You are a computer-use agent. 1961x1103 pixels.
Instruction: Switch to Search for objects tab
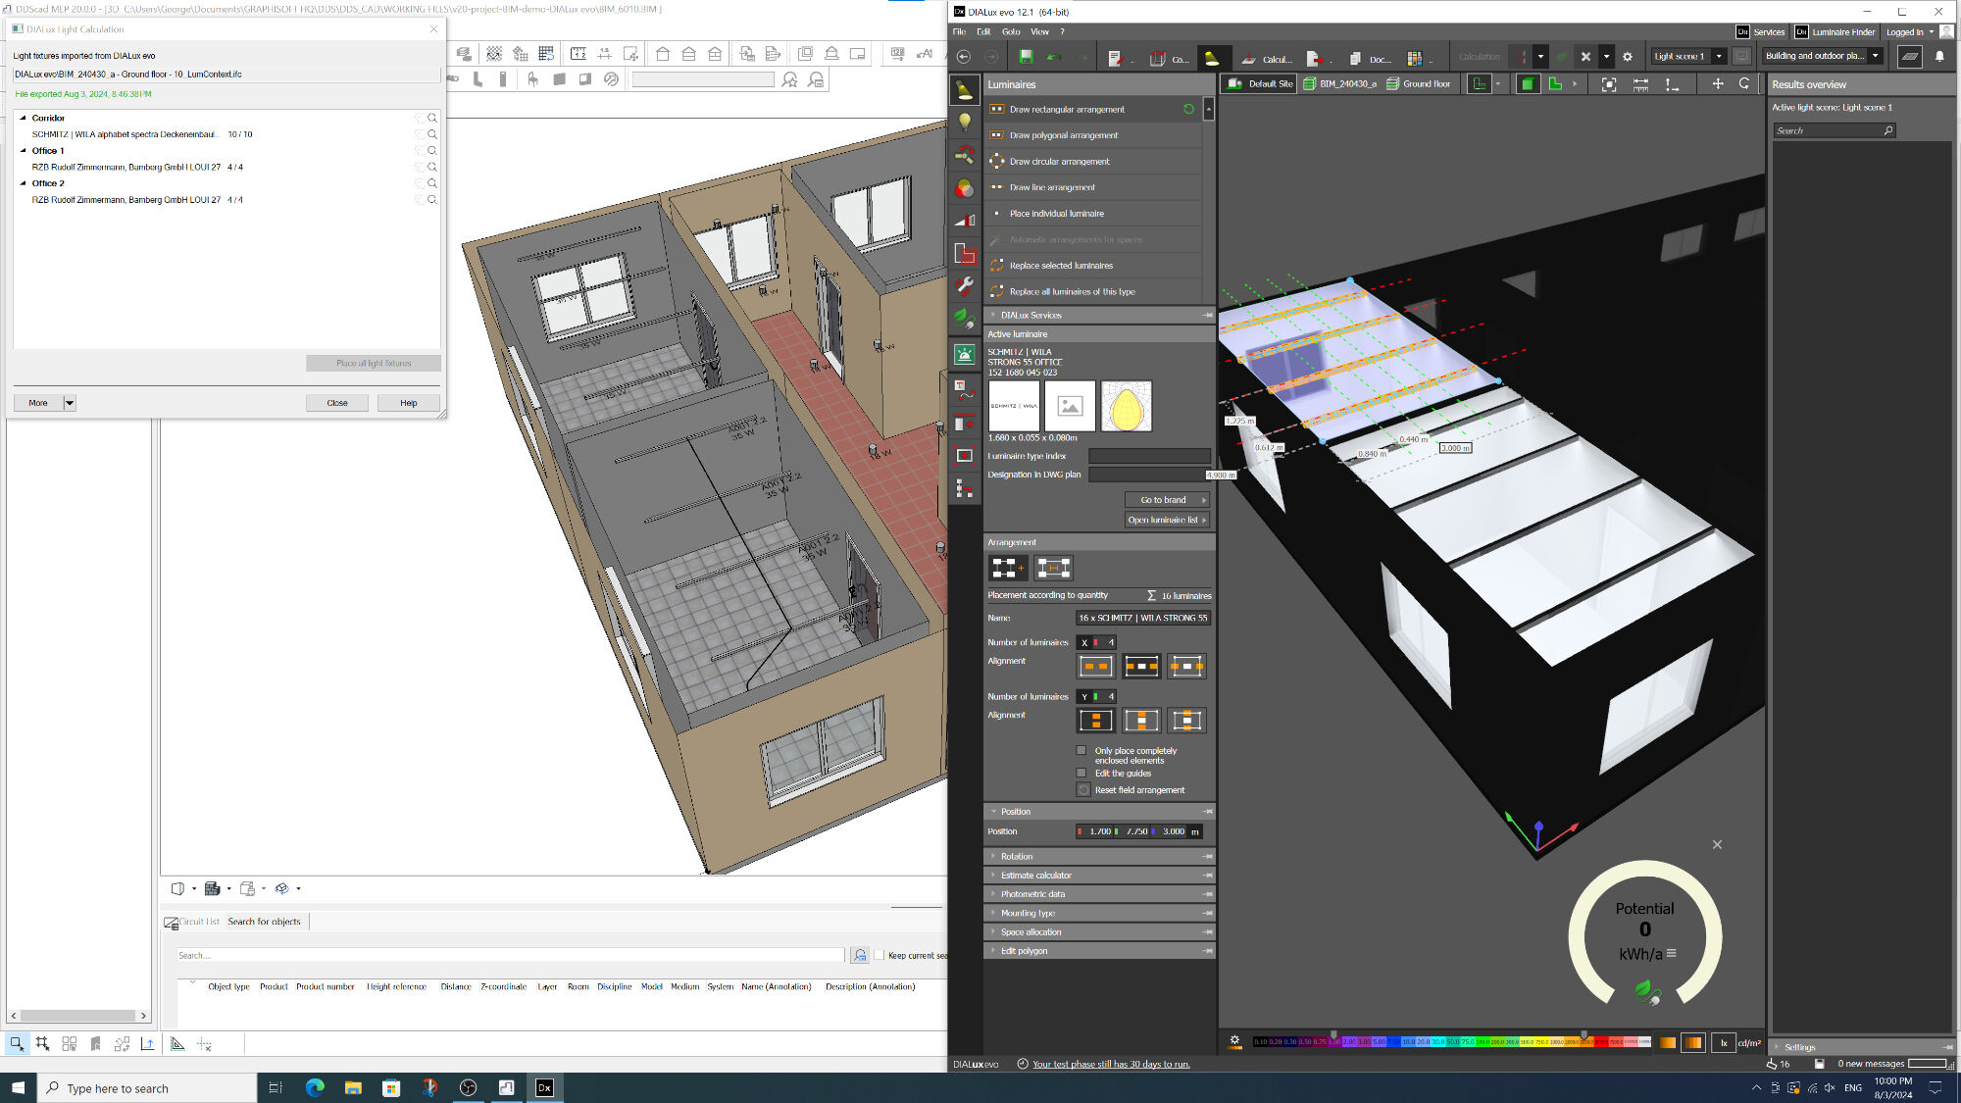click(x=265, y=922)
